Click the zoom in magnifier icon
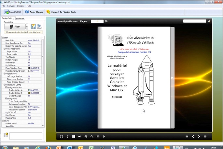 (86, 136)
